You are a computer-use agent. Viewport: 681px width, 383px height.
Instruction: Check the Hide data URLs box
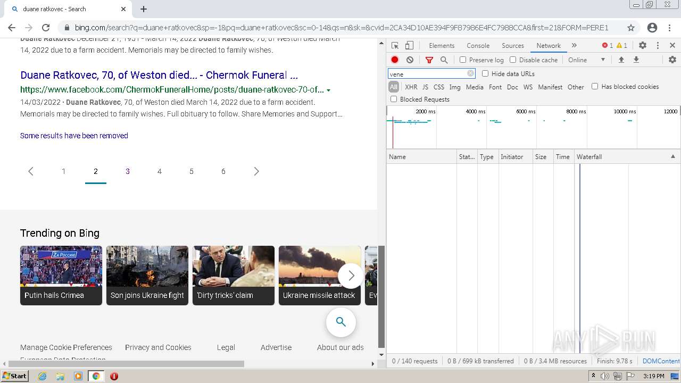click(485, 73)
